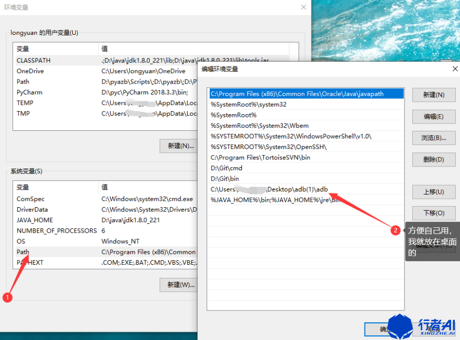Select the %SystemRoot%\system32 entry
This screenshot has width=460, height=340.
click(x=306, y=104)
